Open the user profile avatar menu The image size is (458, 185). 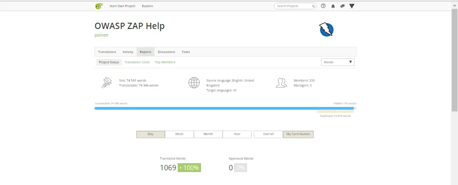coord(352,6)
